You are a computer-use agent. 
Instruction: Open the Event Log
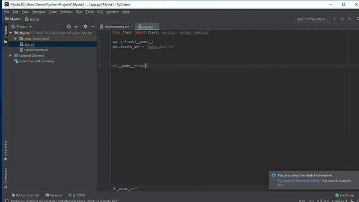(344, 195)
